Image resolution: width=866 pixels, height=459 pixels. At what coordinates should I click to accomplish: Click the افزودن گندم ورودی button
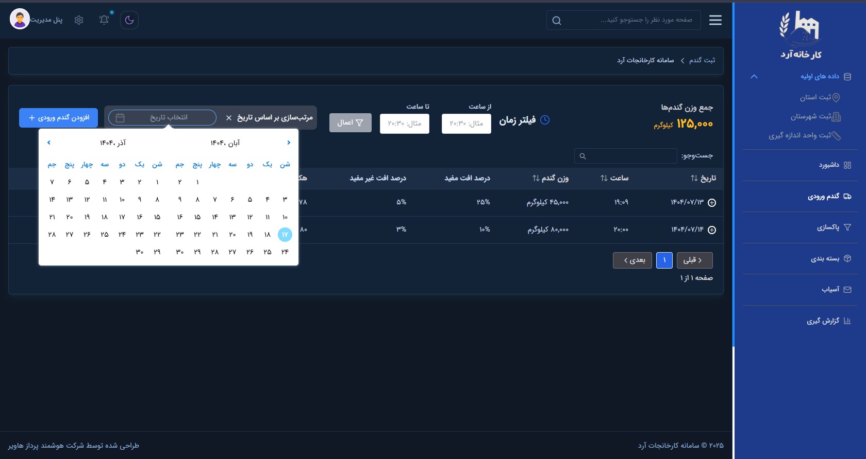click(x=58, y=118)
